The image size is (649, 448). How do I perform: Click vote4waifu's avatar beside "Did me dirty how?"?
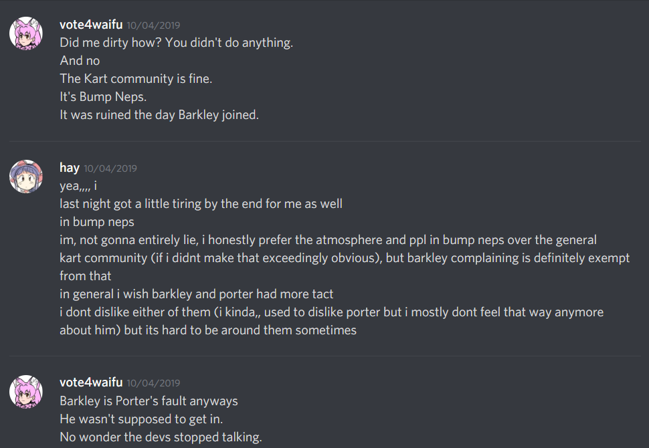click(x=26, y=34)
